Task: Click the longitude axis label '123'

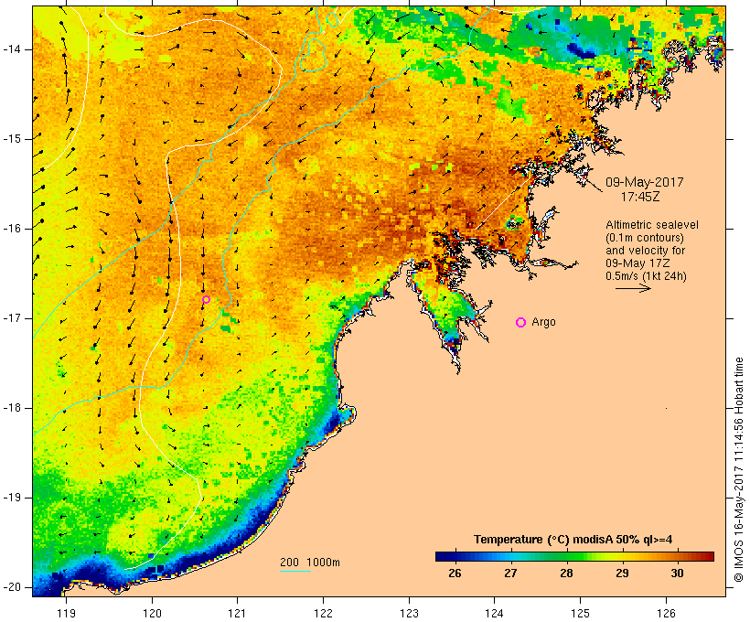Action: [409, 613]
